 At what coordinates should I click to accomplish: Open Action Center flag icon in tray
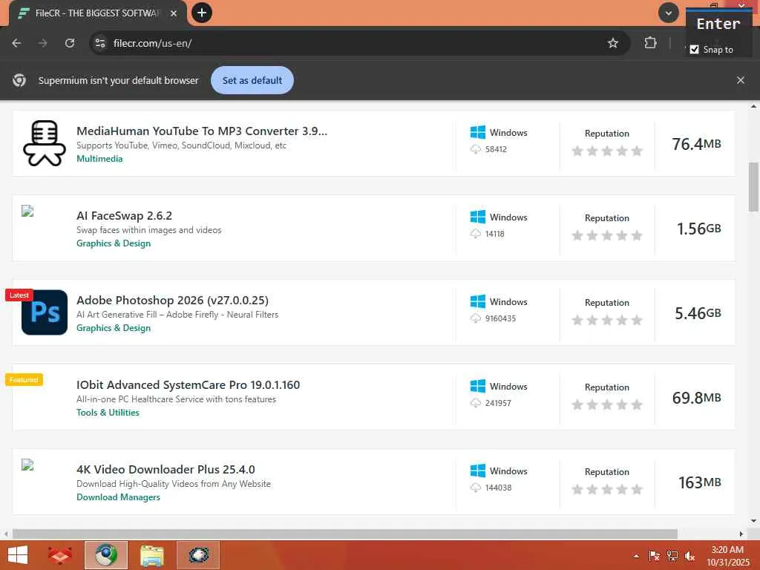tap(654, 556)
